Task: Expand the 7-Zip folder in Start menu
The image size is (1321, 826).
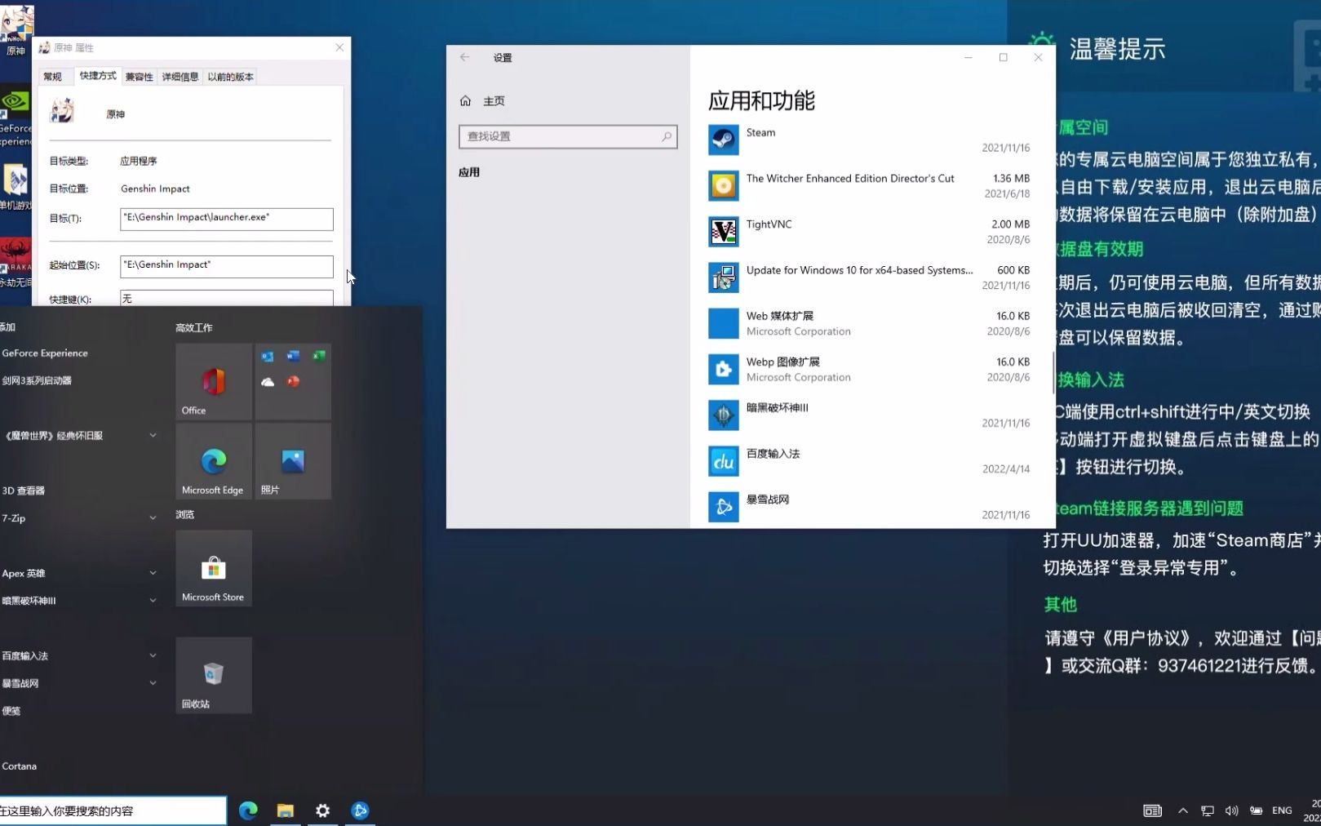Action: click(x=152, y=517)
